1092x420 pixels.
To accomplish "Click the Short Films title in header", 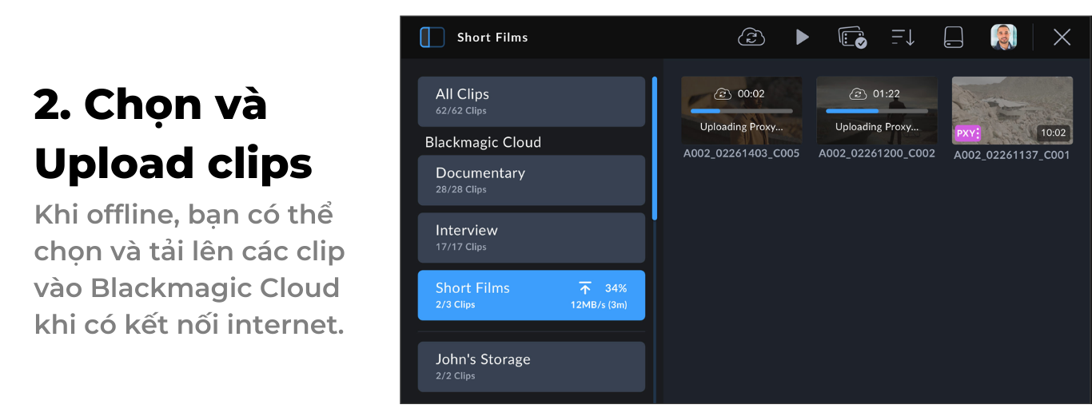I will pyautogui.click(x=492, y=38).
